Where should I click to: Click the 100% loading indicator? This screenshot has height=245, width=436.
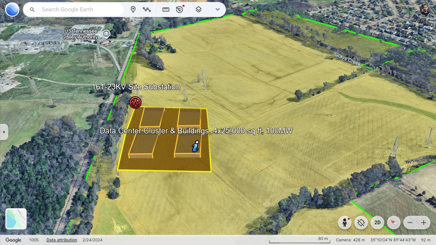pos(34,240)
